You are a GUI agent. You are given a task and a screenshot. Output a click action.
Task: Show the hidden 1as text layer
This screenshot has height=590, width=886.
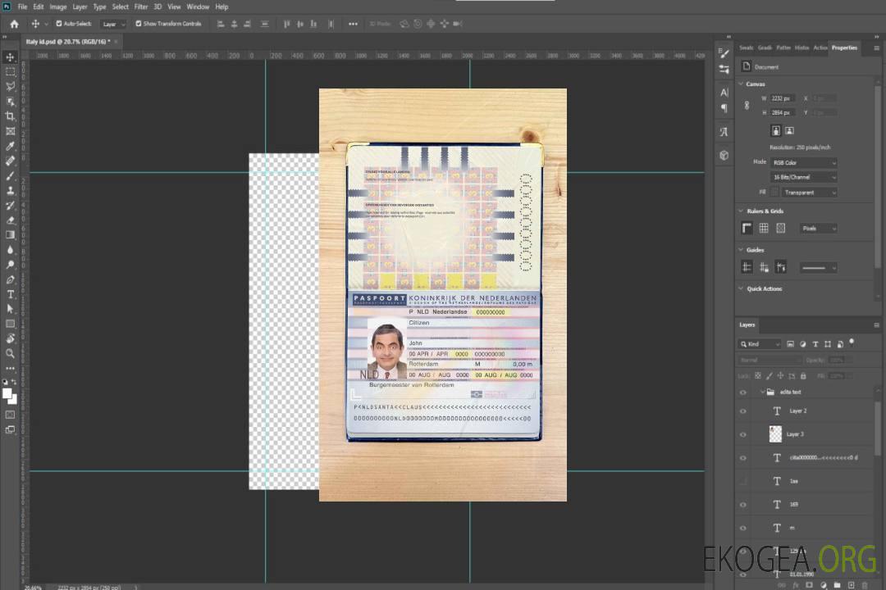(x=743, y=481)
